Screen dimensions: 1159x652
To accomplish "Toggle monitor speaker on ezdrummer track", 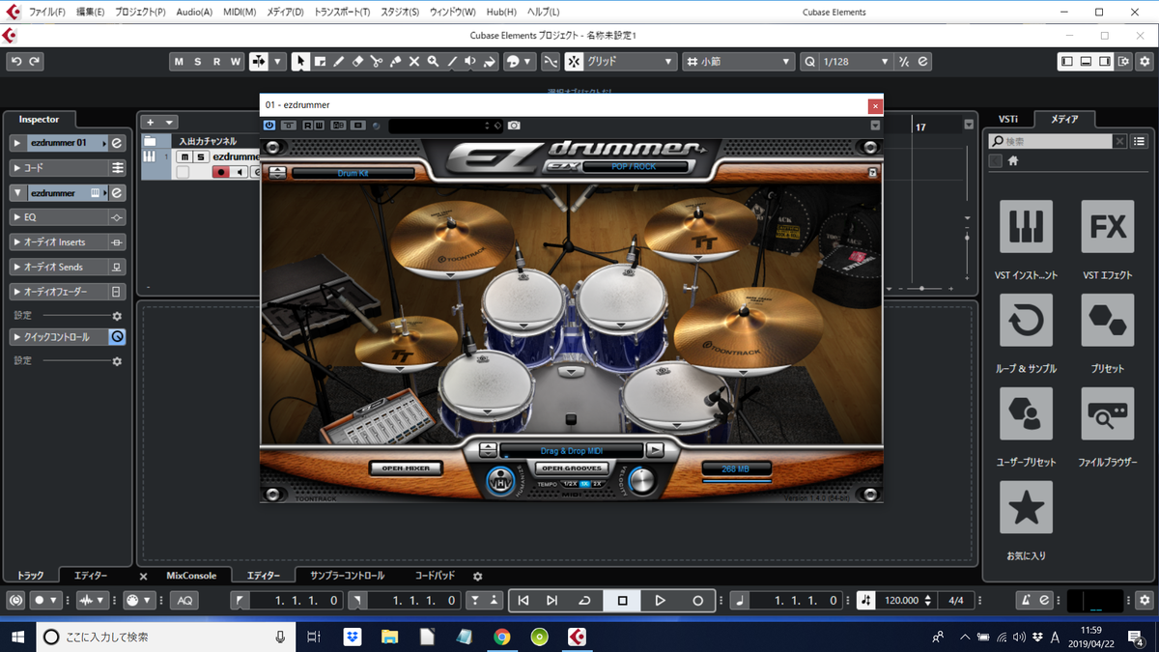I will click(x=239, y=172).
